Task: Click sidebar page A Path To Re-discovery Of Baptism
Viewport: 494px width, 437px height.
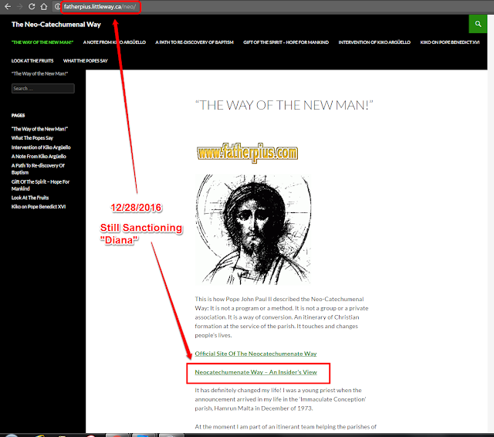Action: pos(38,169)
